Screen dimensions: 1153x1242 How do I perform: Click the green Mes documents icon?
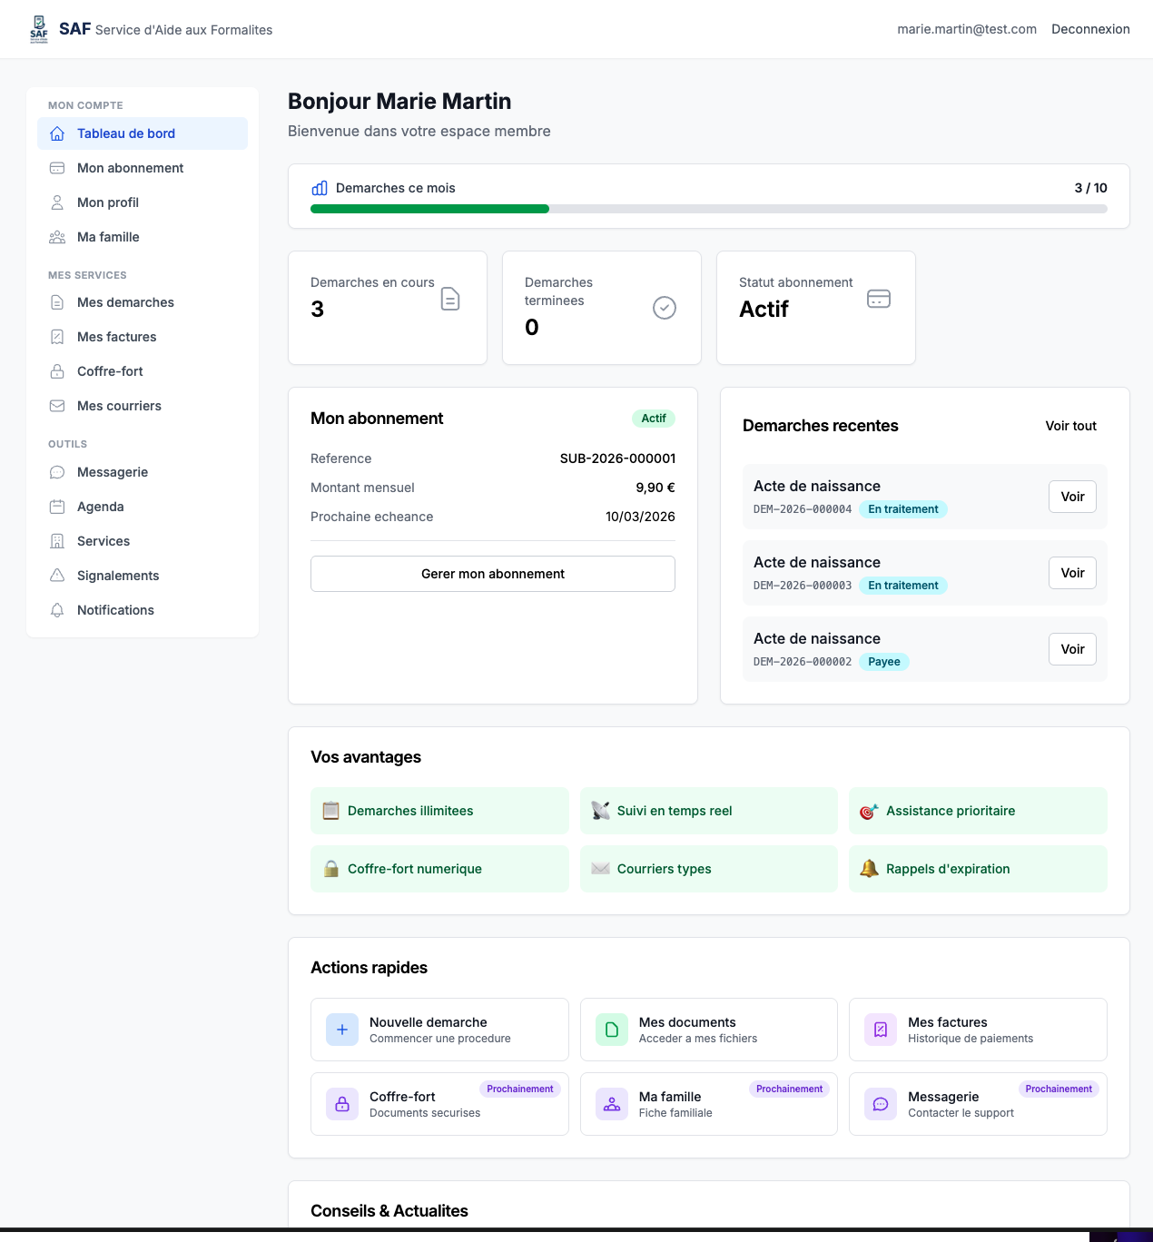pos(612,1030)
